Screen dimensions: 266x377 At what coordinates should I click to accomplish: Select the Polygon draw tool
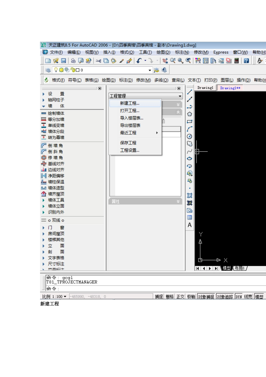tap(190, 114)
